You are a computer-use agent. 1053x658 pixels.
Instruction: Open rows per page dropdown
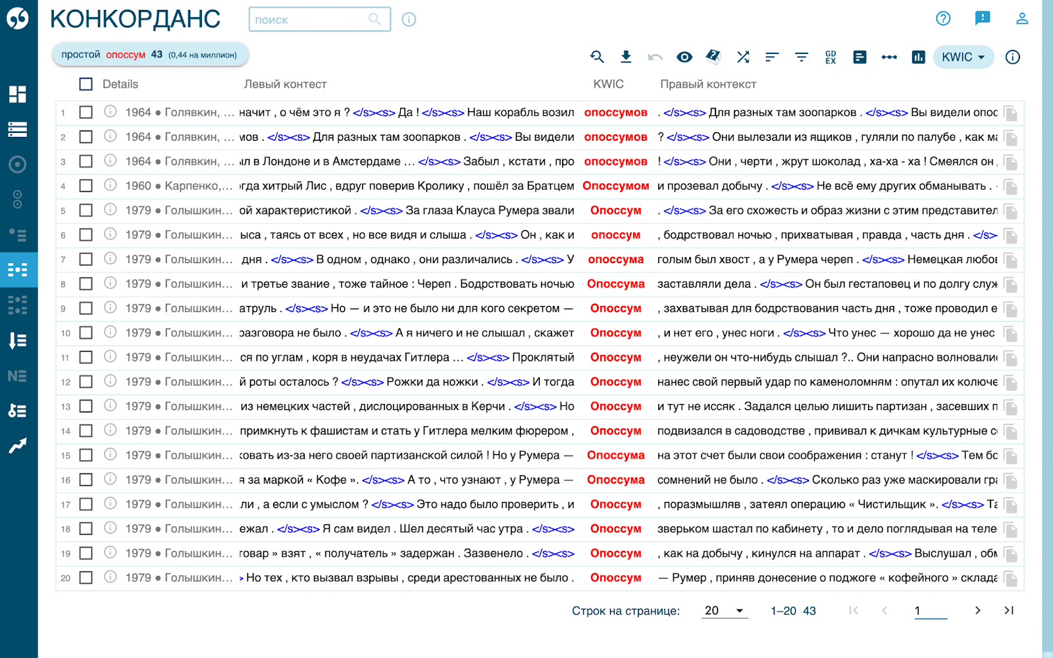coord(724,611)
